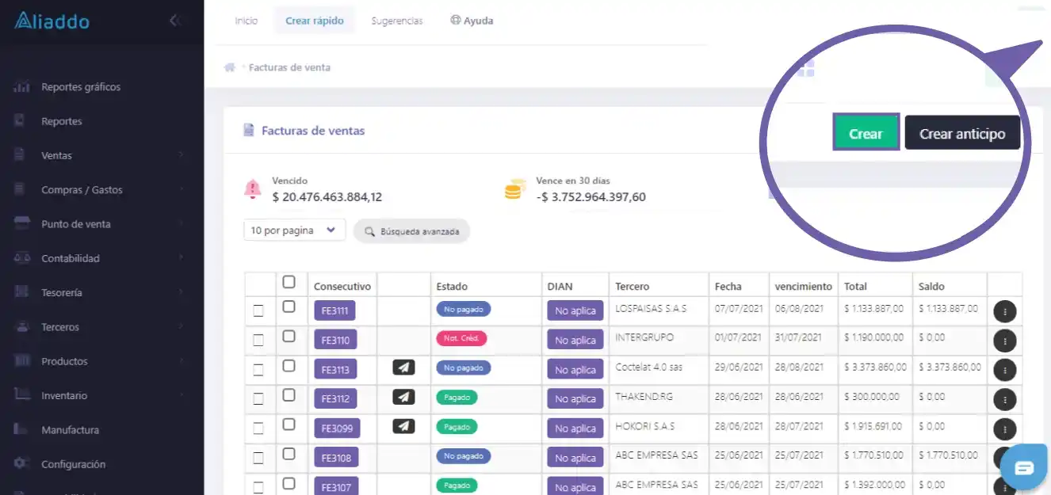
Task: Check the box for invoice FE3112
Action: [x=289, y=394]
